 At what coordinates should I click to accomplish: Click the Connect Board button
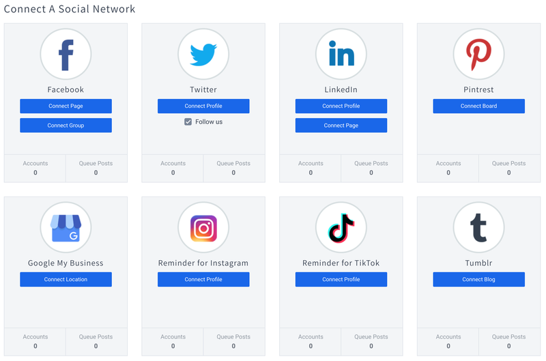(x=479, y=106)
